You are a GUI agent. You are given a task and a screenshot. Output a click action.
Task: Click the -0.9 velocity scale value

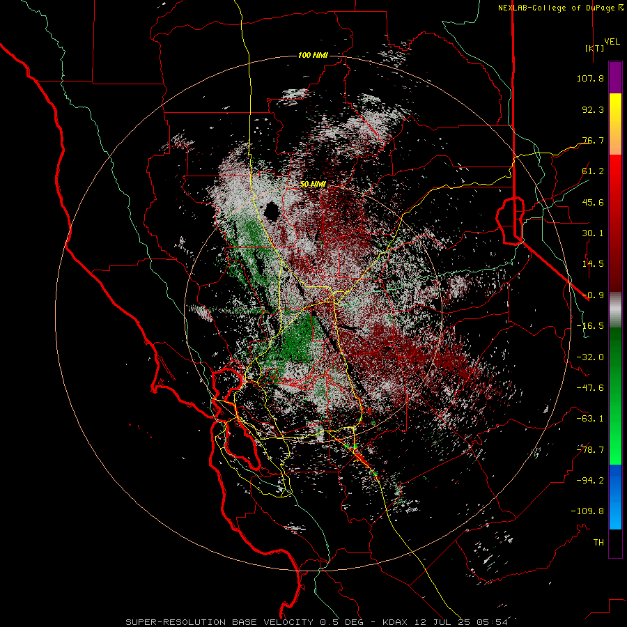pos(593,295)
